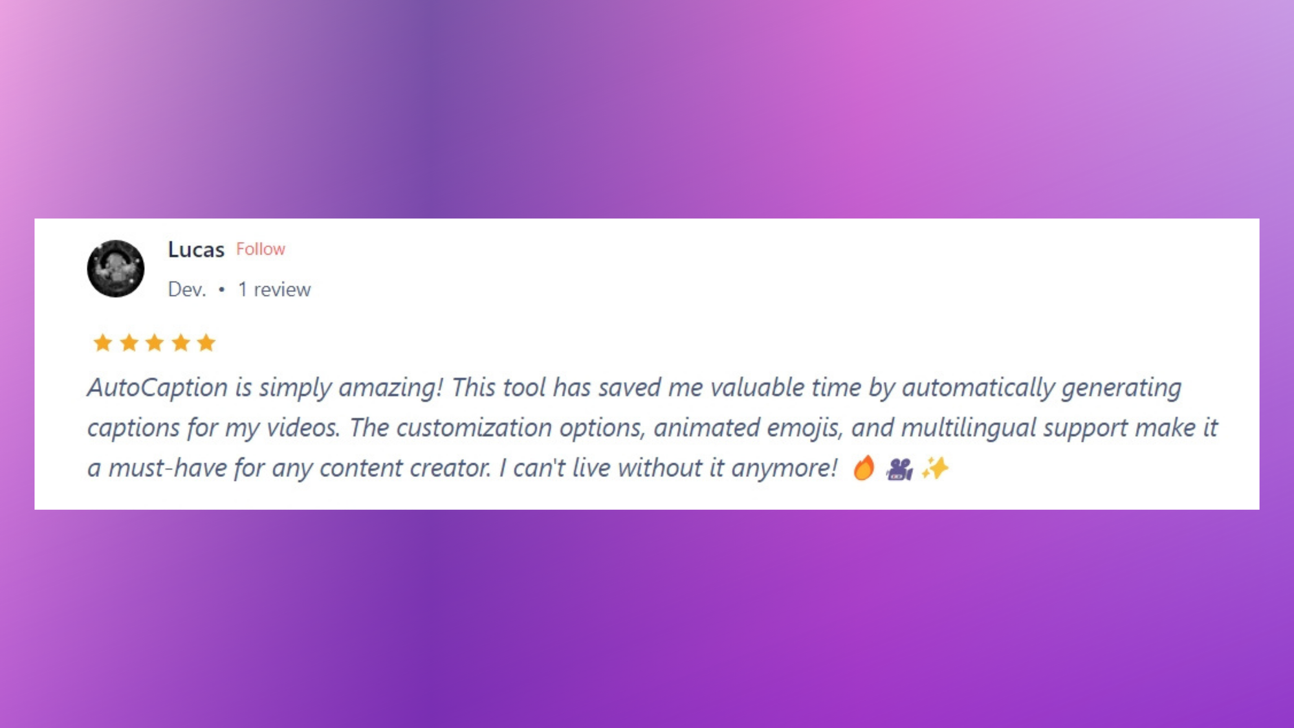Follow the reviewer Lucas

pos(260,249)
